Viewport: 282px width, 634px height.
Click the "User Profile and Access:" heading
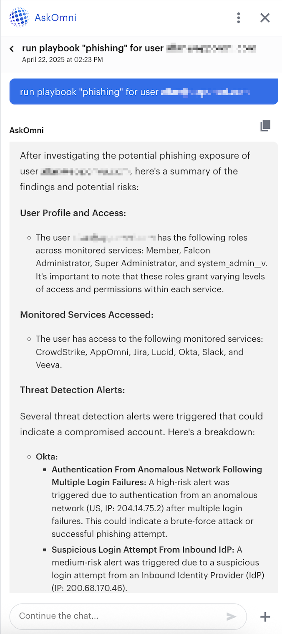coord(73,213)
